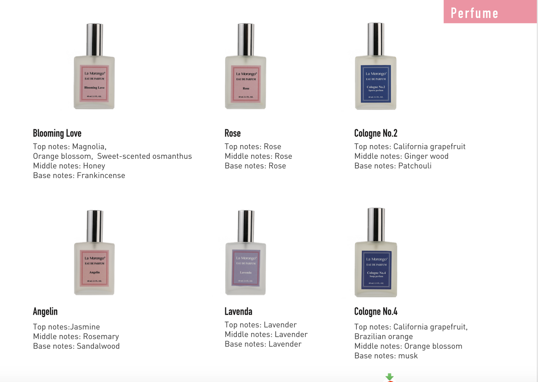Click the Angelin product title
This screenshot has height=382, width=538.
[45, 311]
